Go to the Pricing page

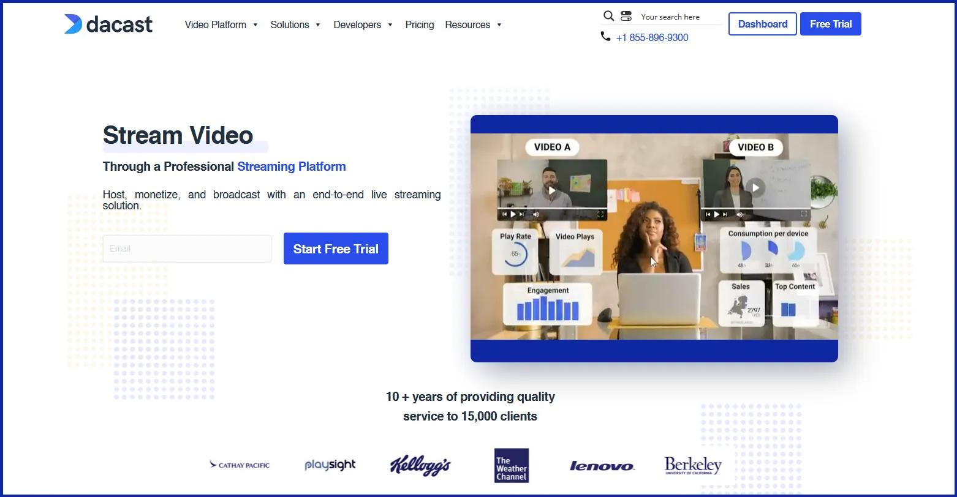point(420,25)
